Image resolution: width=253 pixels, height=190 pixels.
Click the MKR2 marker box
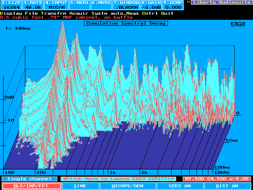(101, 5)
